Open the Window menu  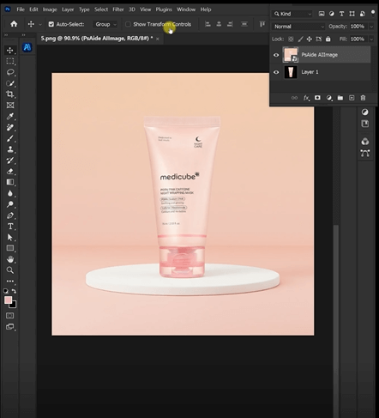pos(186,9)
